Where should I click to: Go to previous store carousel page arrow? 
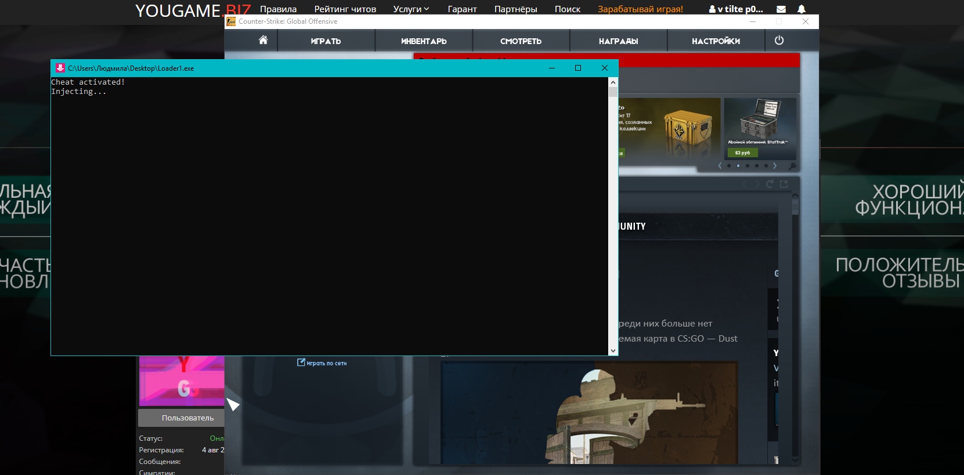coord(720,166)
